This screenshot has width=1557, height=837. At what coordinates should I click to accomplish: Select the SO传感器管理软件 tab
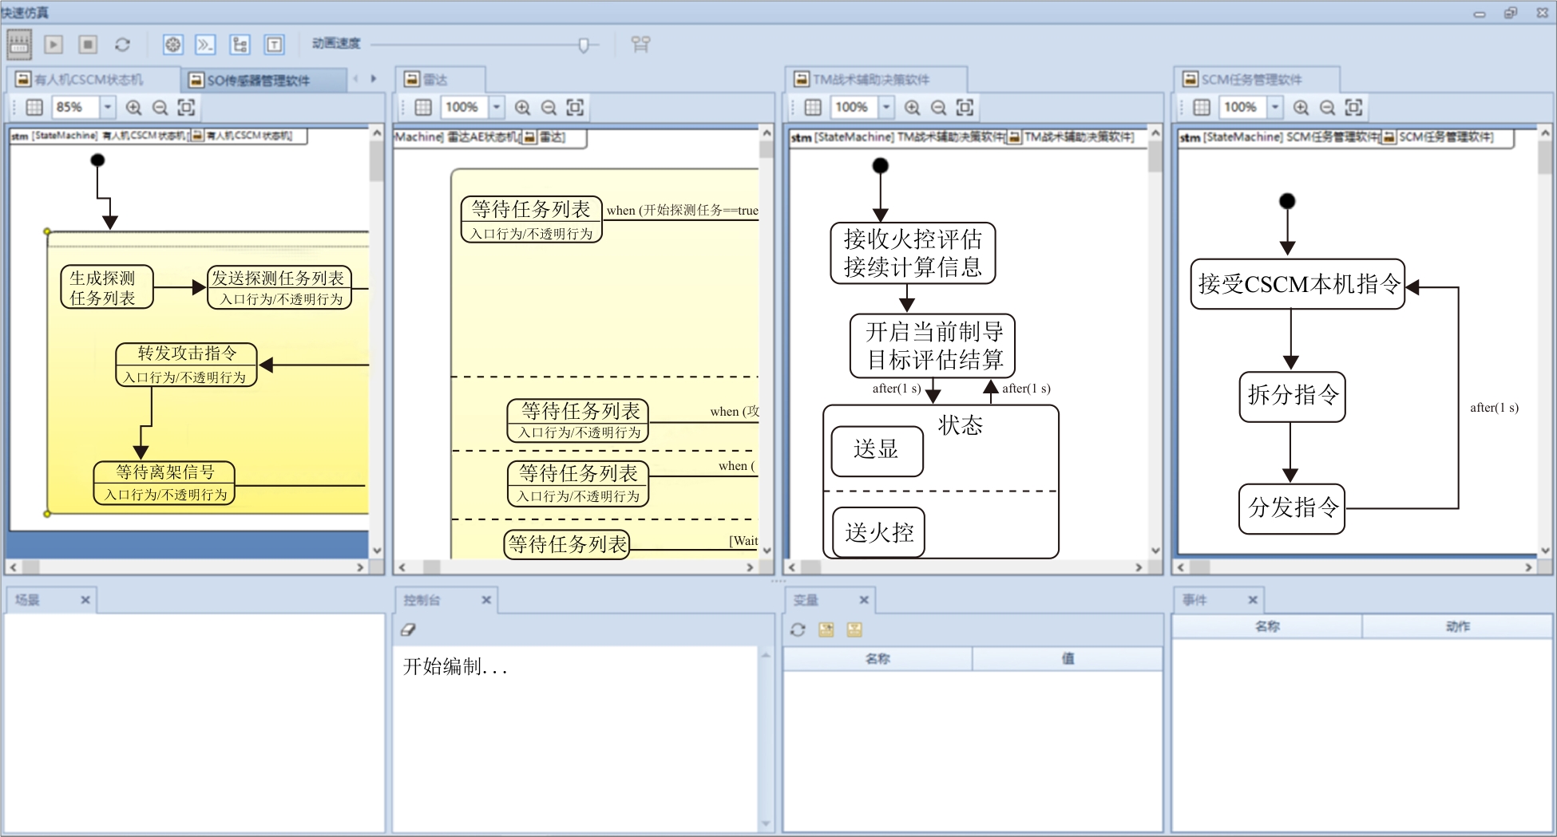(257, 81)
